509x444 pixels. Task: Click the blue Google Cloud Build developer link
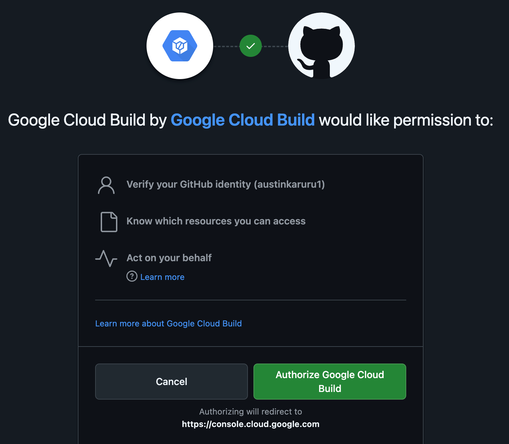pos(243,120)
